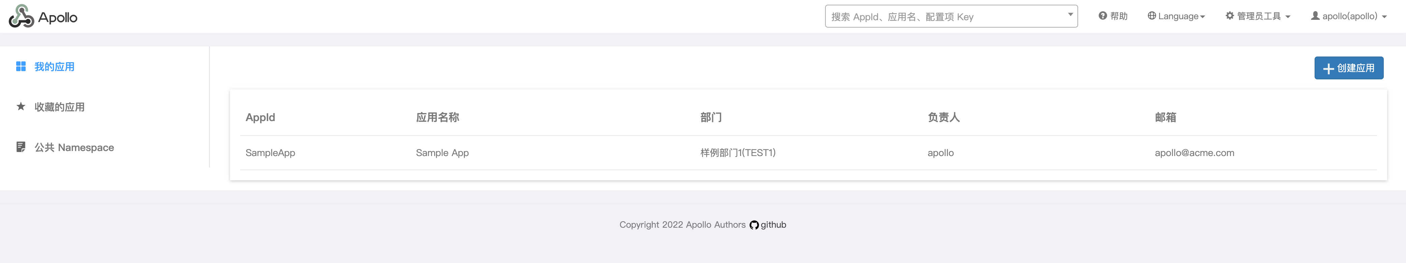Focus the AppId search input field
This screenshot has height=263, width=1406.
[x=944, y=17]
